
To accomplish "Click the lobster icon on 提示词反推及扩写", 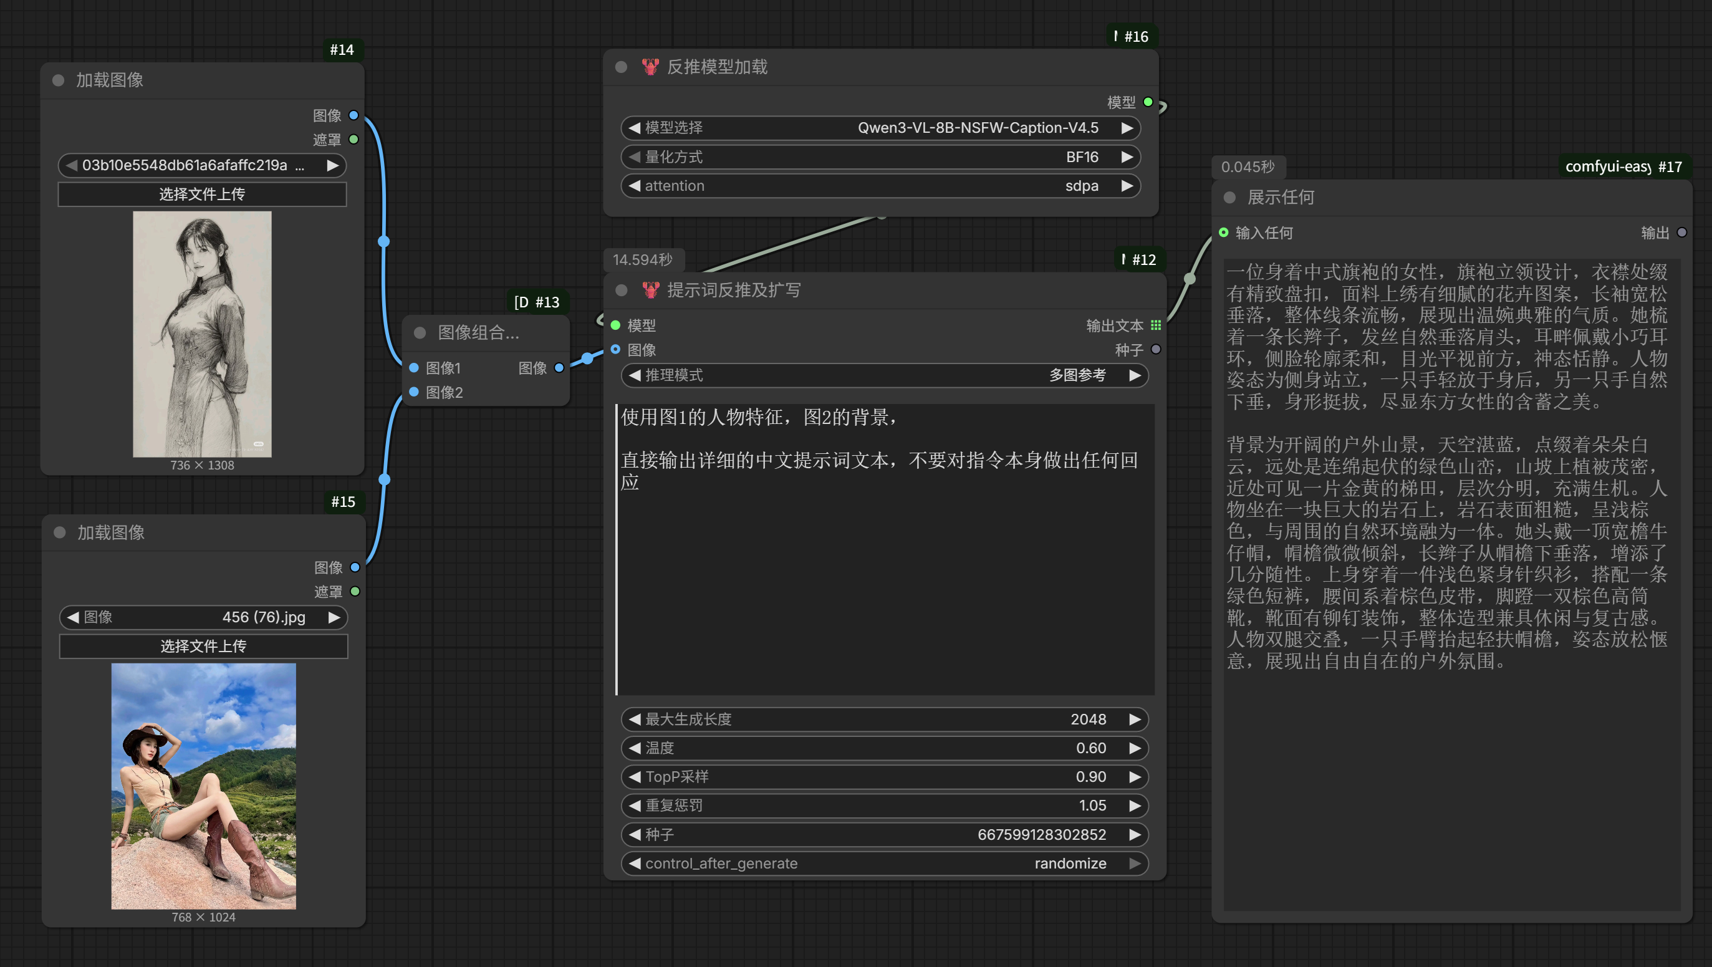I will pos(651,290).
